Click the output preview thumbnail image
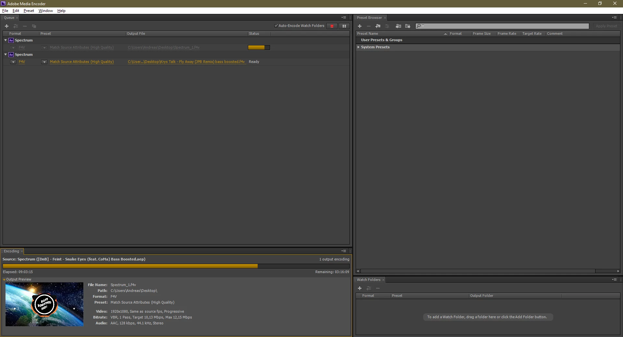This screenshot has width=623, height=337. [x=44, y=304]
